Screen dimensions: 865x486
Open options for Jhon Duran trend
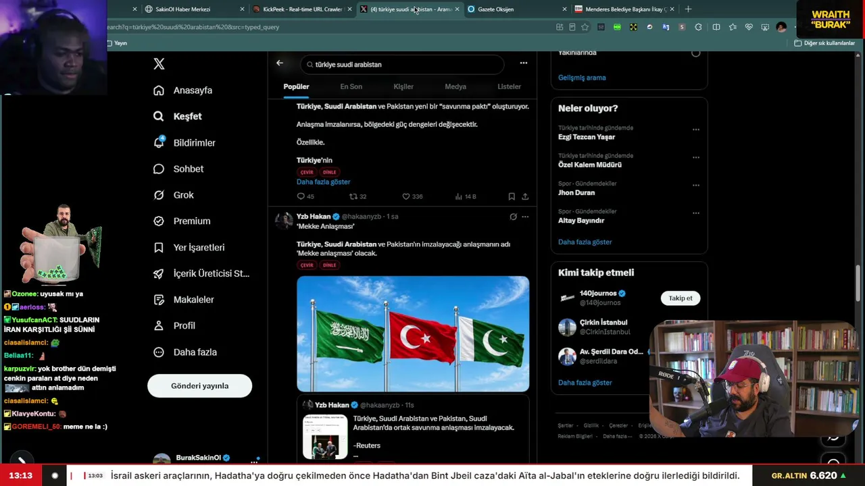695,185
